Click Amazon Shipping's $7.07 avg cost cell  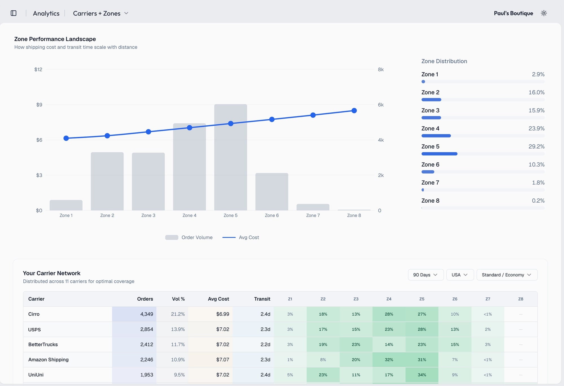point(211,360)
